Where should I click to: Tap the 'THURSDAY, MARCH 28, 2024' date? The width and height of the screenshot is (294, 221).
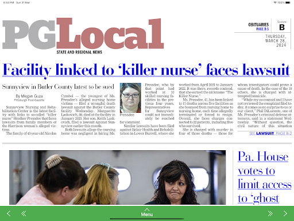point(276,41)
